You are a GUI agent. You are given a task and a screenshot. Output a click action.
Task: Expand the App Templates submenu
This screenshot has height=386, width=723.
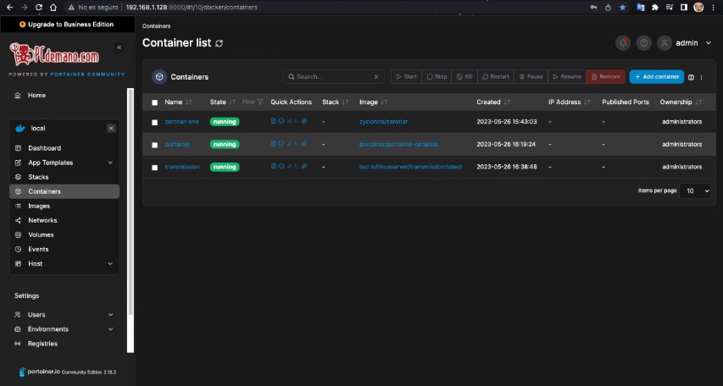(x=110, y=163)
